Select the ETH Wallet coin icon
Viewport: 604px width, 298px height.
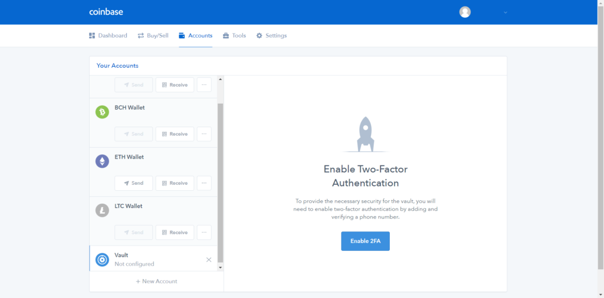coord(102,161)
